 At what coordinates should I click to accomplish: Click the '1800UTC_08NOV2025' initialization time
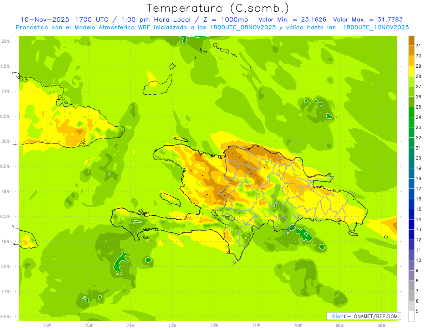pyautogui.click(x=242, y=27)
